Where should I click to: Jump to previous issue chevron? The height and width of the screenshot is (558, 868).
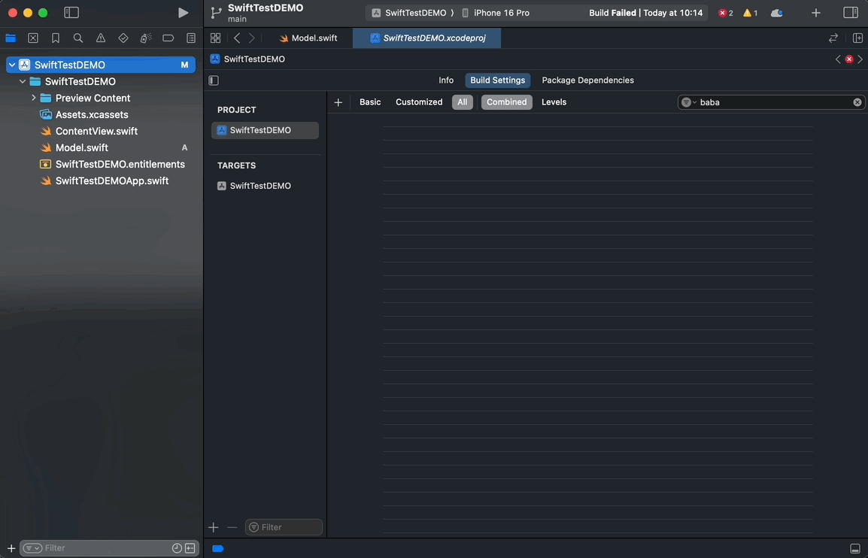[838, 59]
